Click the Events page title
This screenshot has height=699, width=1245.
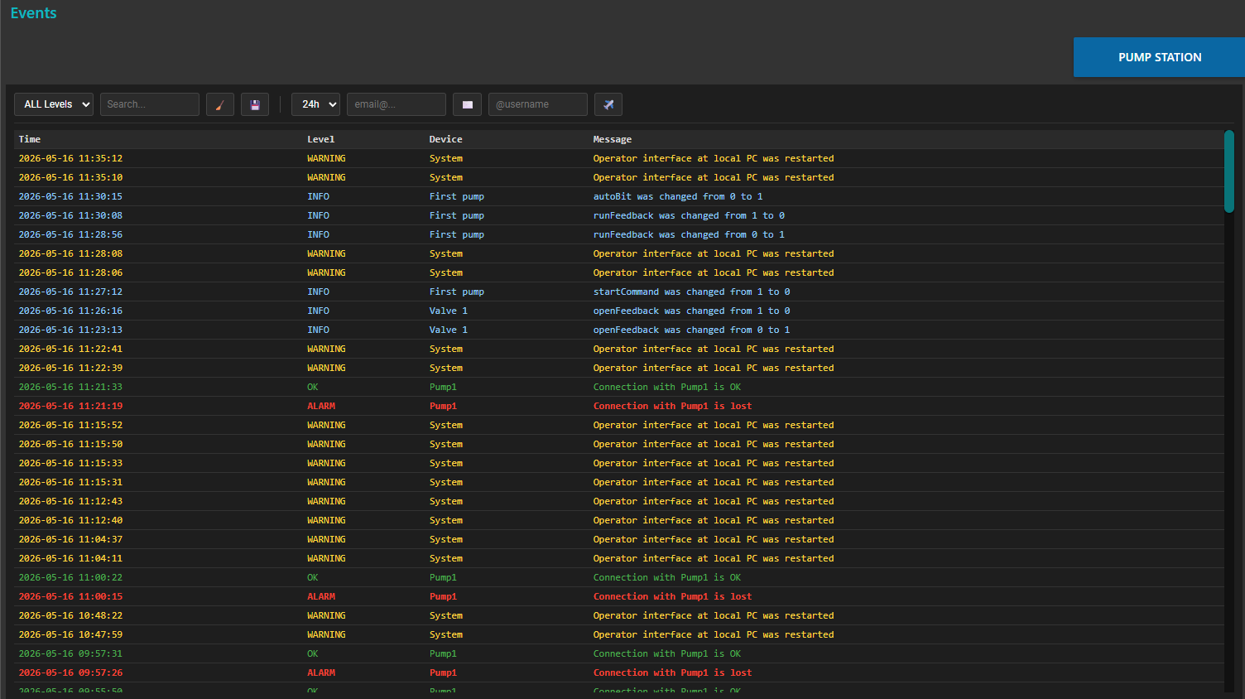(34, 13)
